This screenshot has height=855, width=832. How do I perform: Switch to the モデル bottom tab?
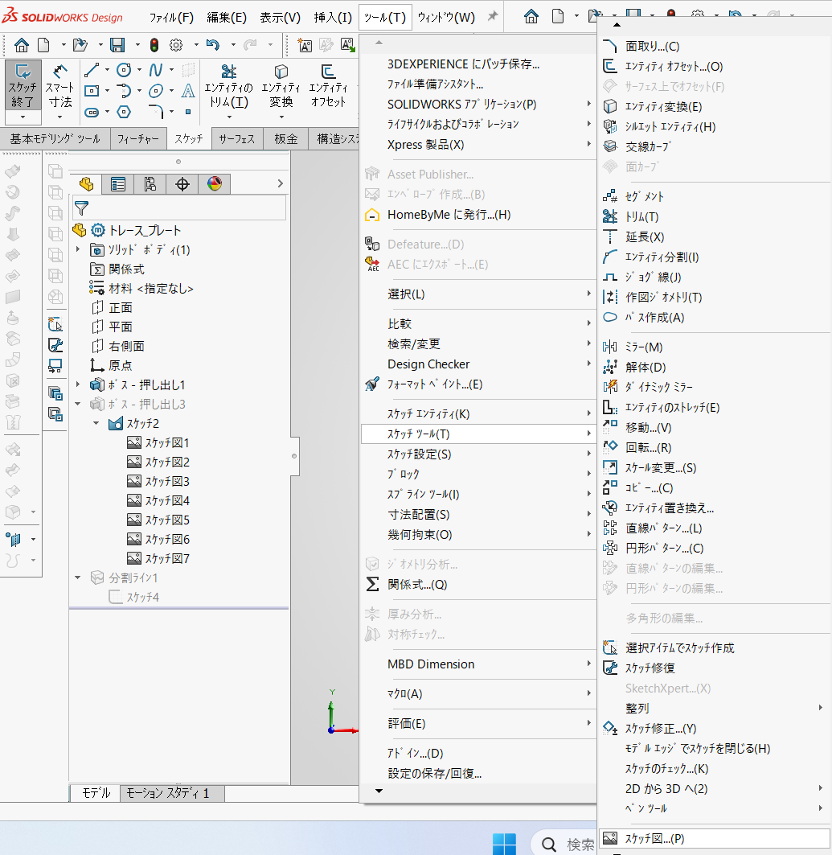96,793
